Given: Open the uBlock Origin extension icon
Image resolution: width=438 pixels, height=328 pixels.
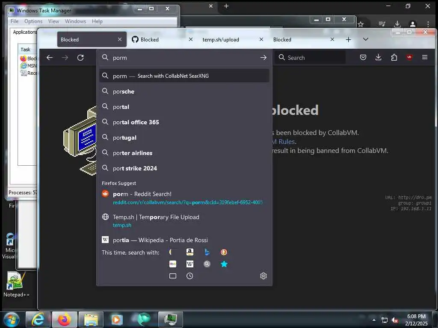Looking at the screenshot, I should point(409,57).
